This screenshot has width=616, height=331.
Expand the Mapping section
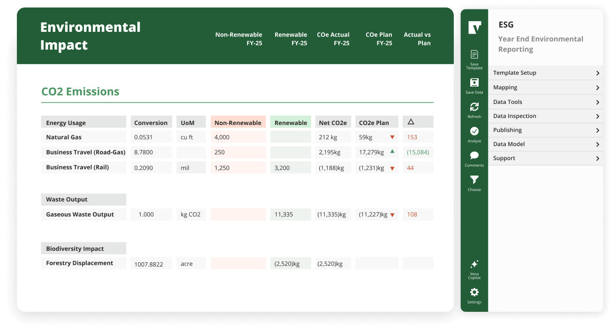tap(545, 87)
